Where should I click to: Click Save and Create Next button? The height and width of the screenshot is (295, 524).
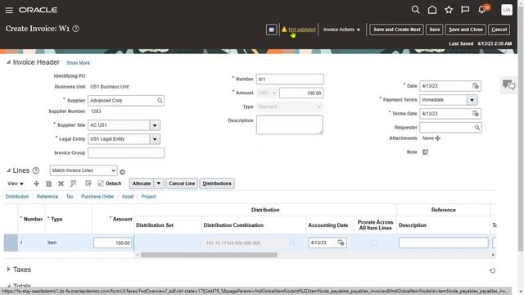coord(396,29)
